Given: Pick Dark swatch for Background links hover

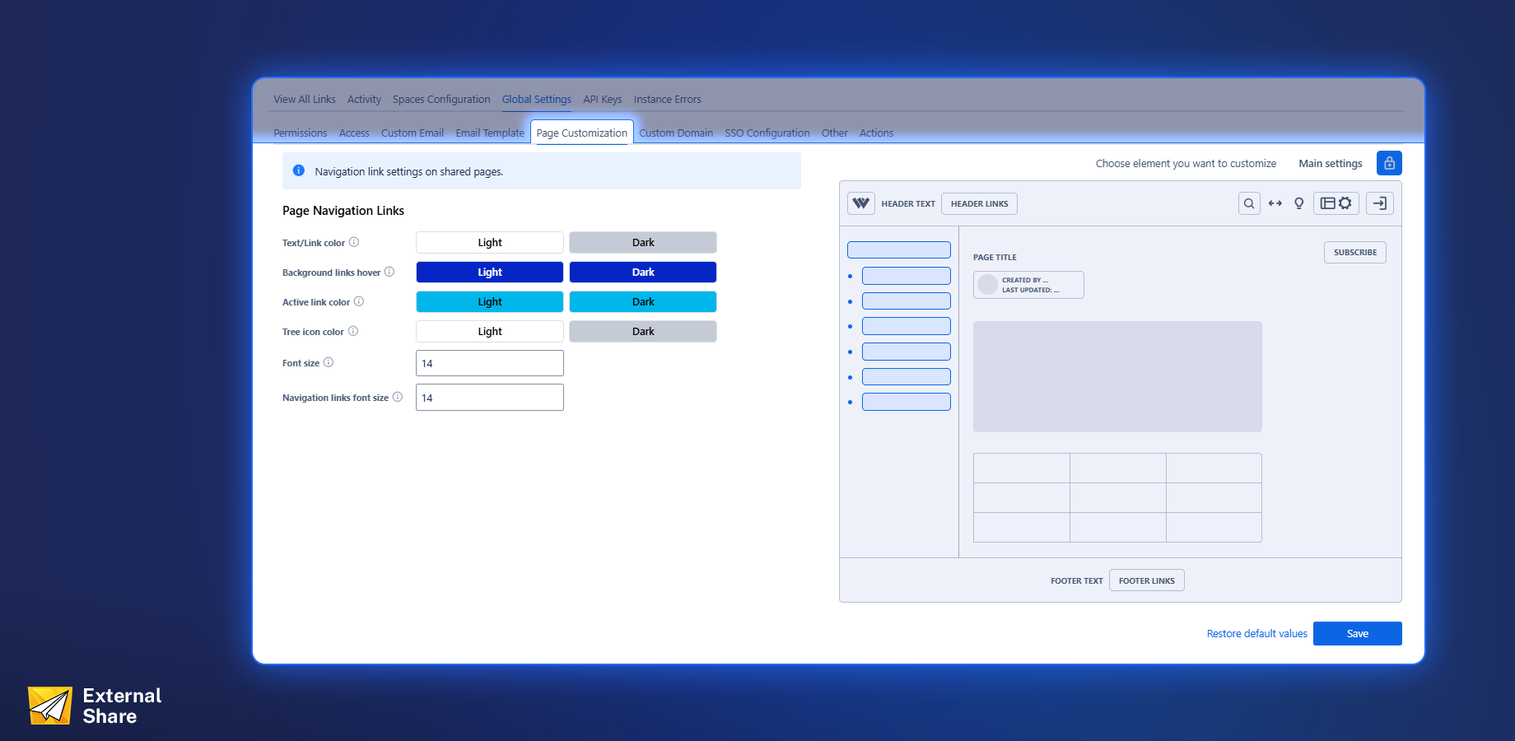Looking at the screenshot, I should coord(643,272).
